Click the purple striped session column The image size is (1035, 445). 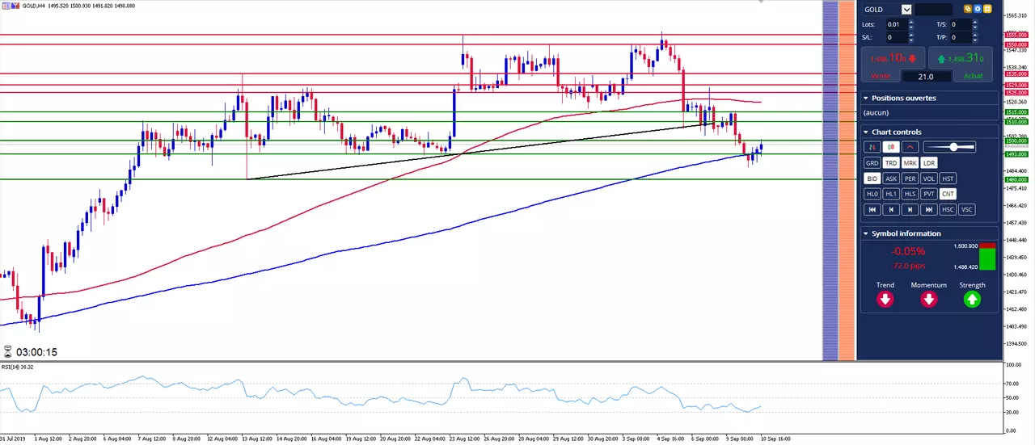830,180
